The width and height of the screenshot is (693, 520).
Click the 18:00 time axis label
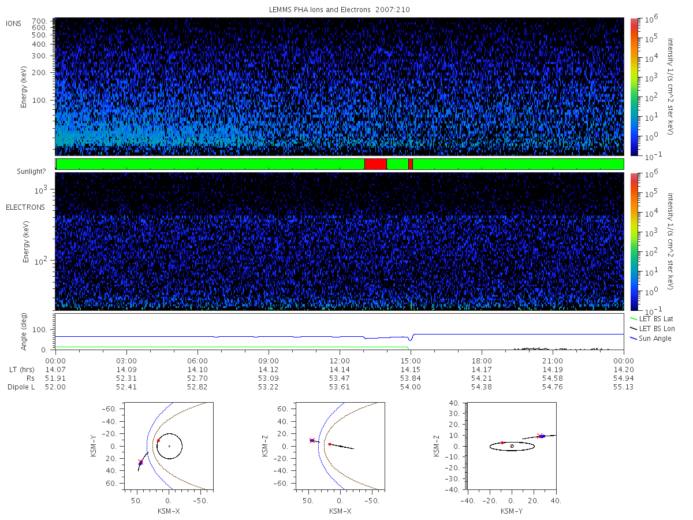pos(482,361)
